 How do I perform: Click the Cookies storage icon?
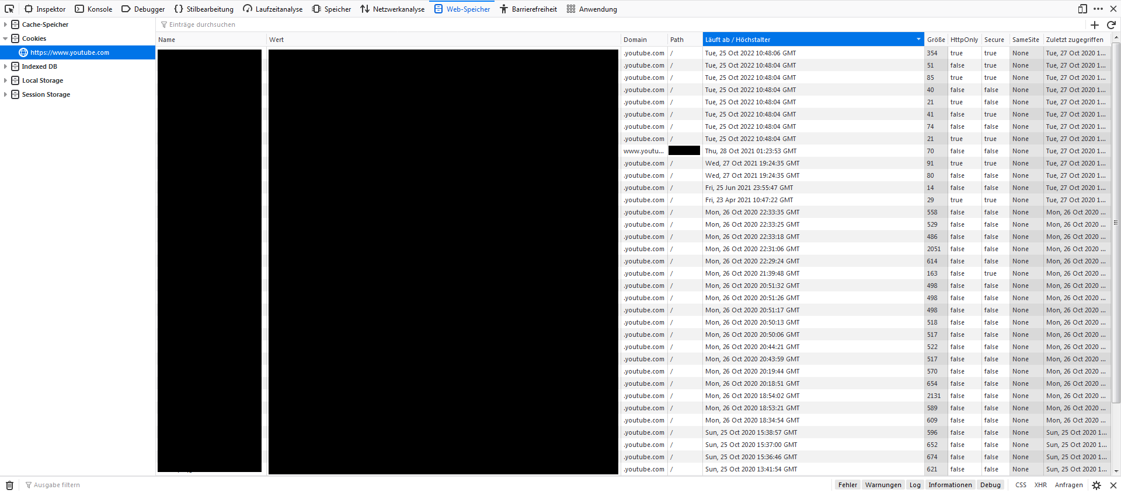(16, 38)
